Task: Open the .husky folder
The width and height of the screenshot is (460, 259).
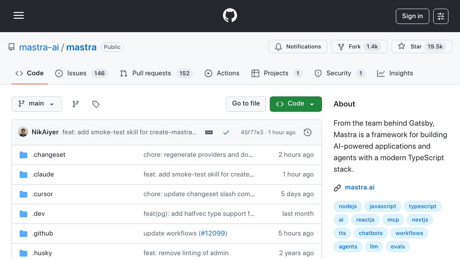Action: (42, 253)
